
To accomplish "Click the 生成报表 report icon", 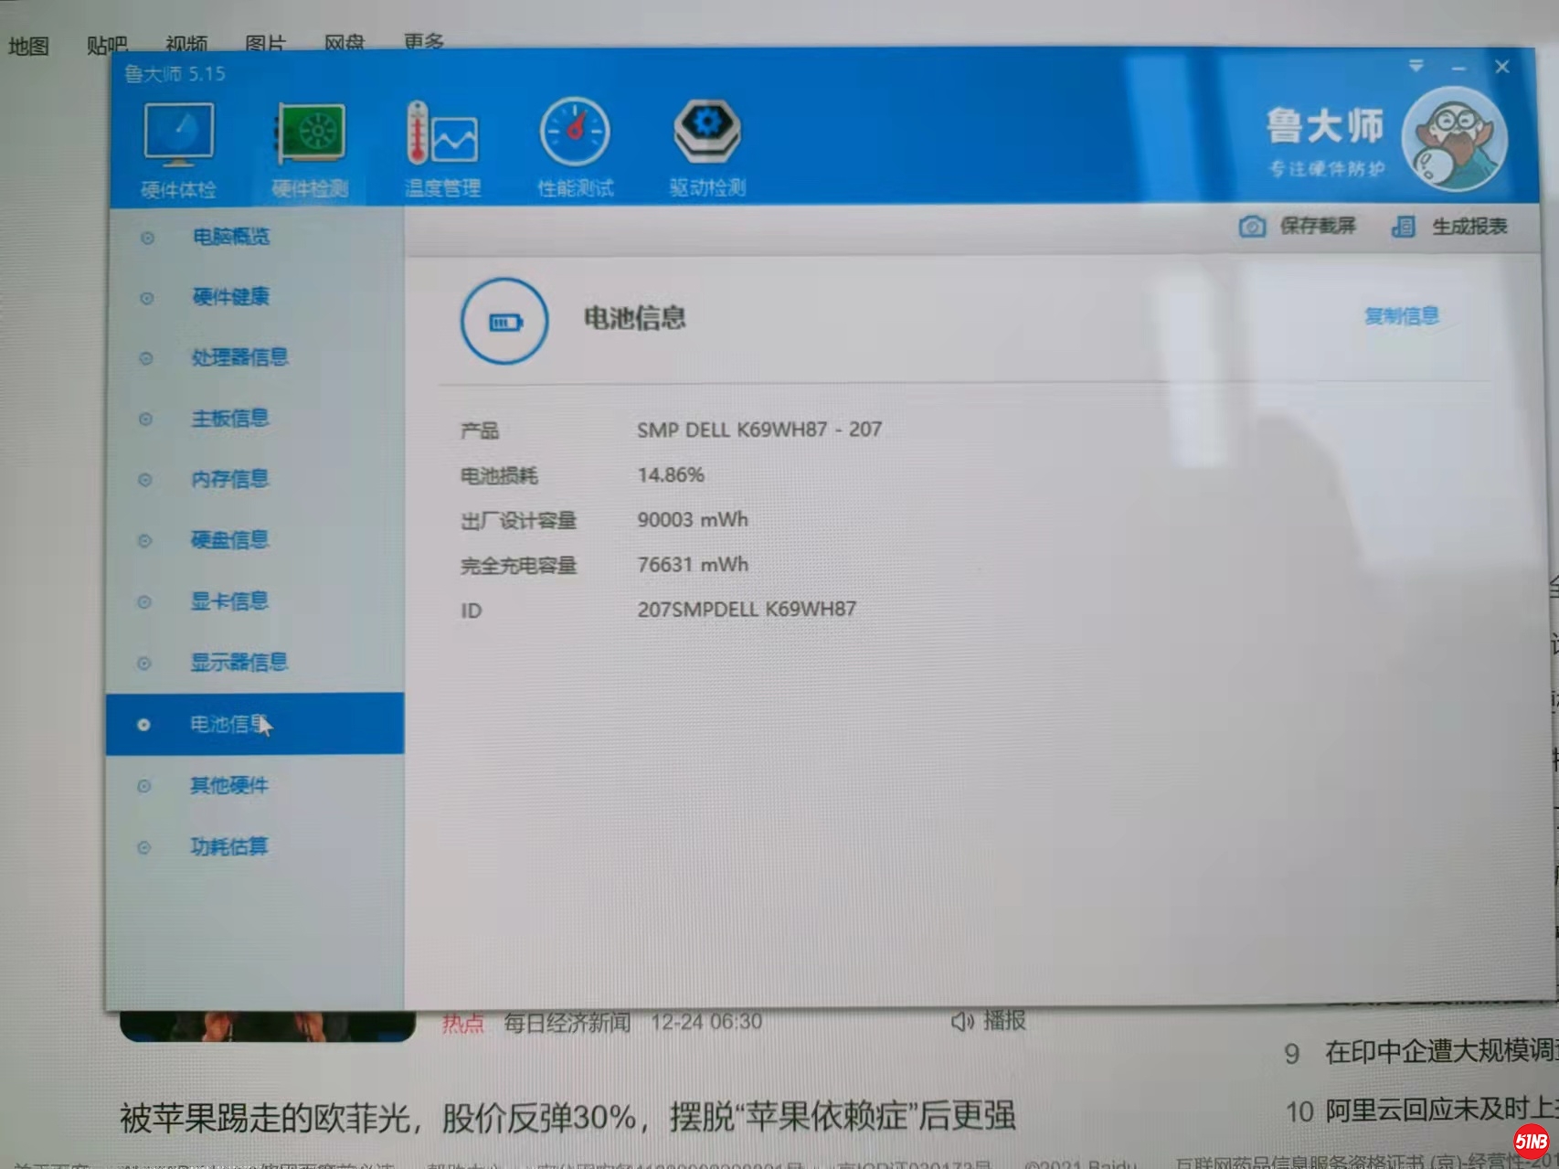I will 1404,227.
